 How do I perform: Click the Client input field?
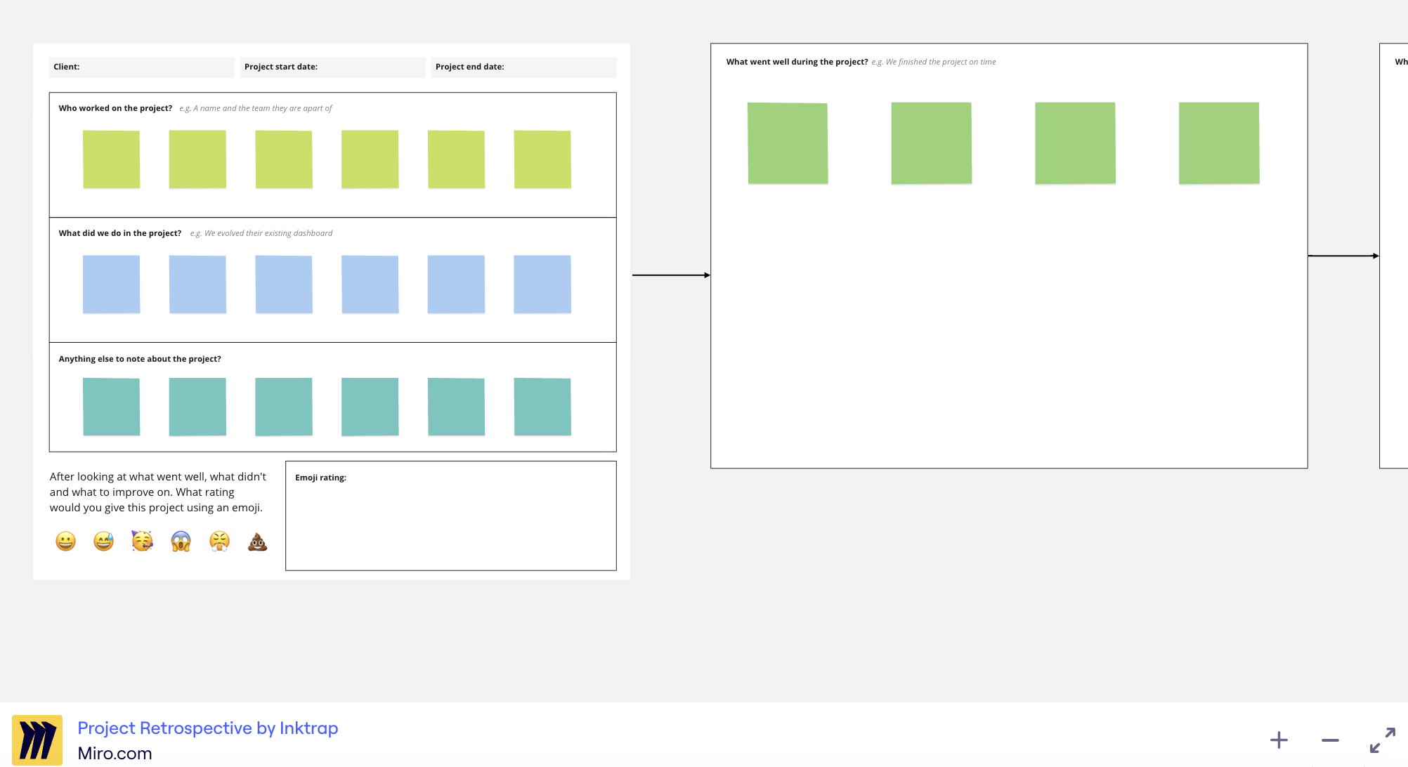pyautogui.click(x=141, y=67)
